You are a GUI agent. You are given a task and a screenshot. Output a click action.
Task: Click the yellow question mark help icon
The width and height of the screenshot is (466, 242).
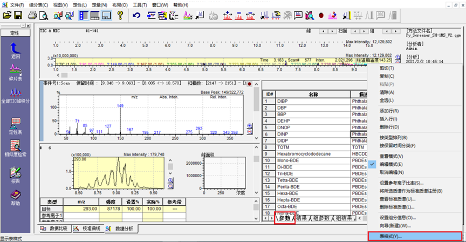coord(120,16)
